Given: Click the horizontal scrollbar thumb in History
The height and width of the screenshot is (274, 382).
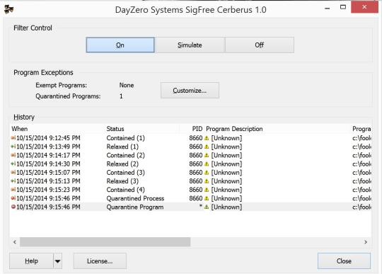Looking at the screenshot, I should pyautogui.click(x=105, y=242).
